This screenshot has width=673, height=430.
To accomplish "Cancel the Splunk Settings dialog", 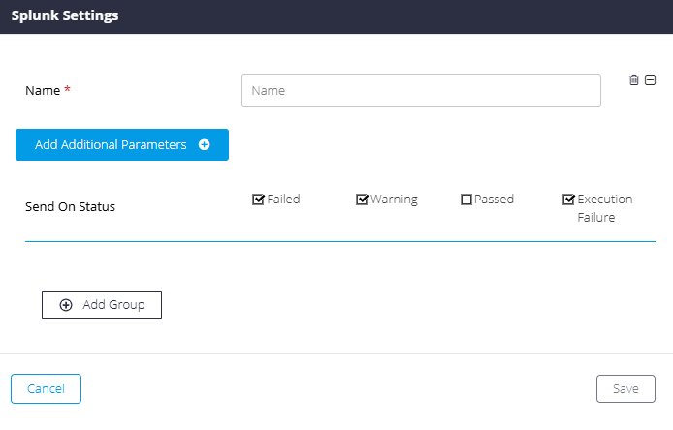I will coord(46,389).
